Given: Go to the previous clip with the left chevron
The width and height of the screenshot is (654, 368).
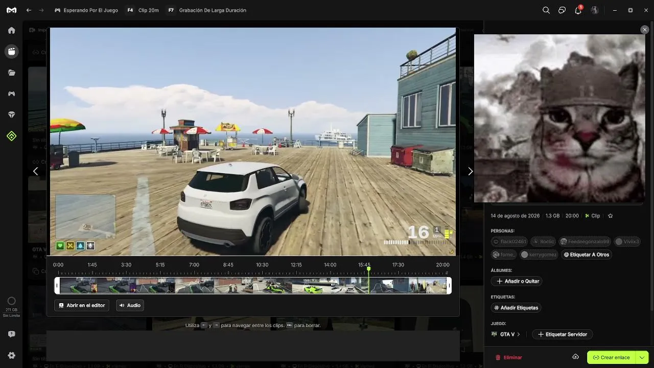Looking at the screenshot, I should [35, 171].
